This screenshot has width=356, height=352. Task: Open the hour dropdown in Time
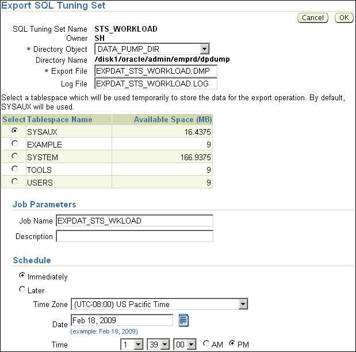(132, 345)
